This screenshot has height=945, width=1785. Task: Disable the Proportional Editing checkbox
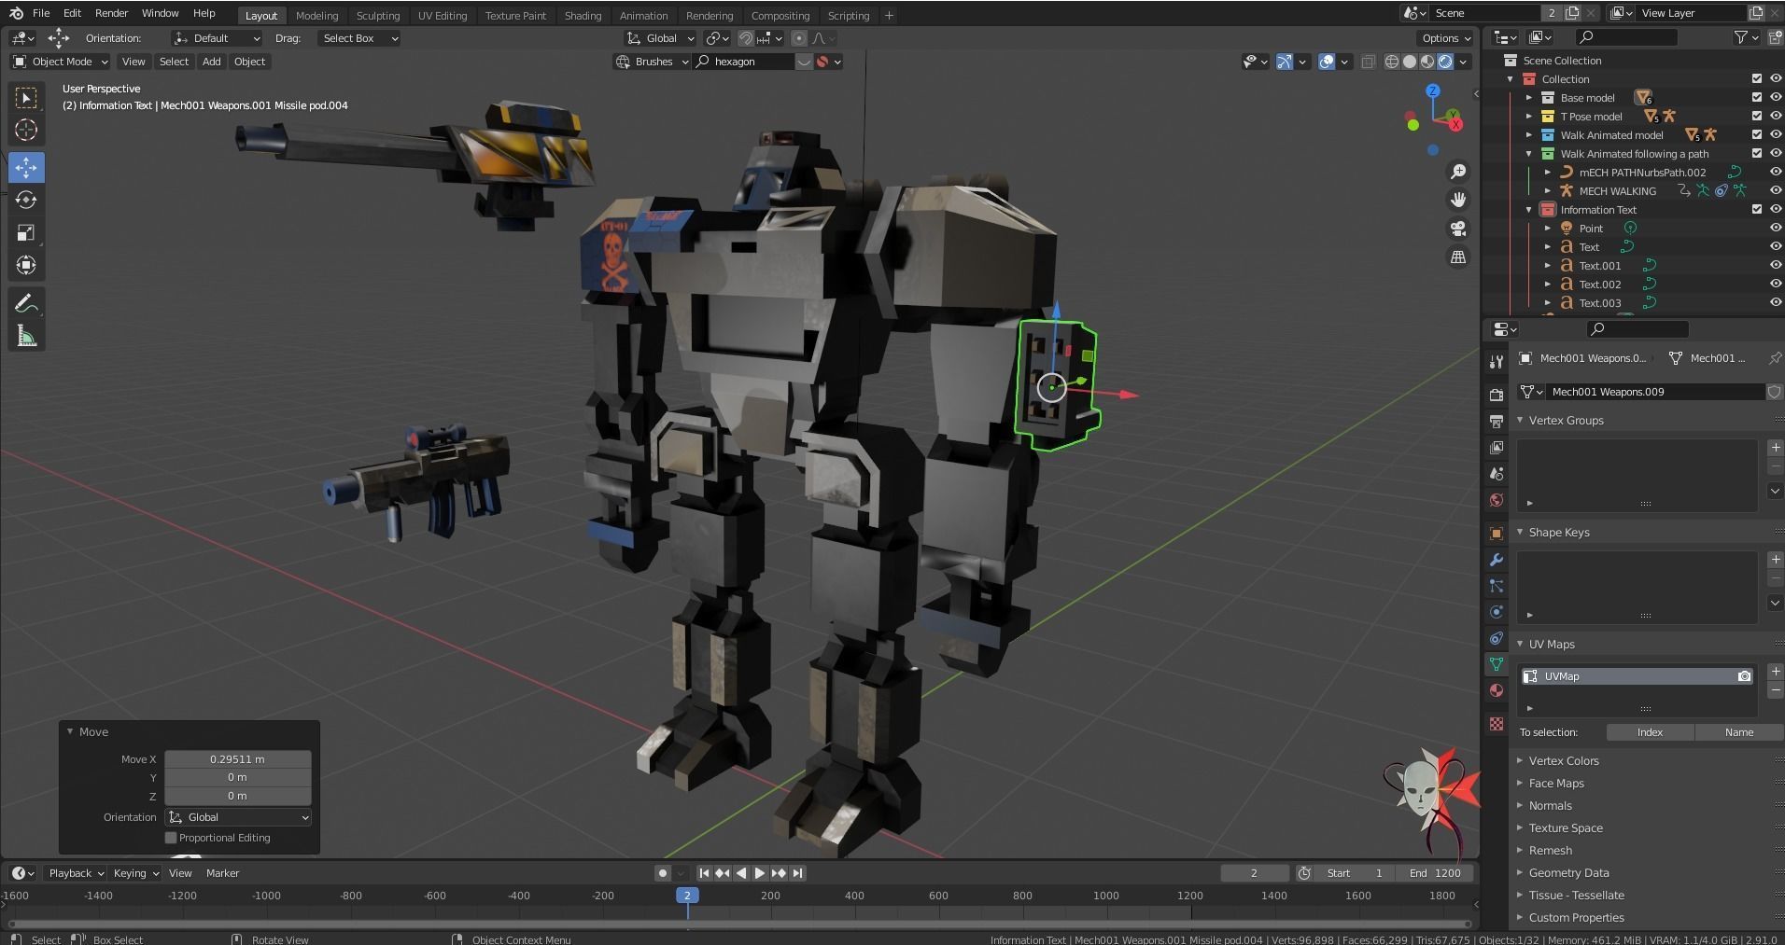pyautogui.click(x=171, y=838)
